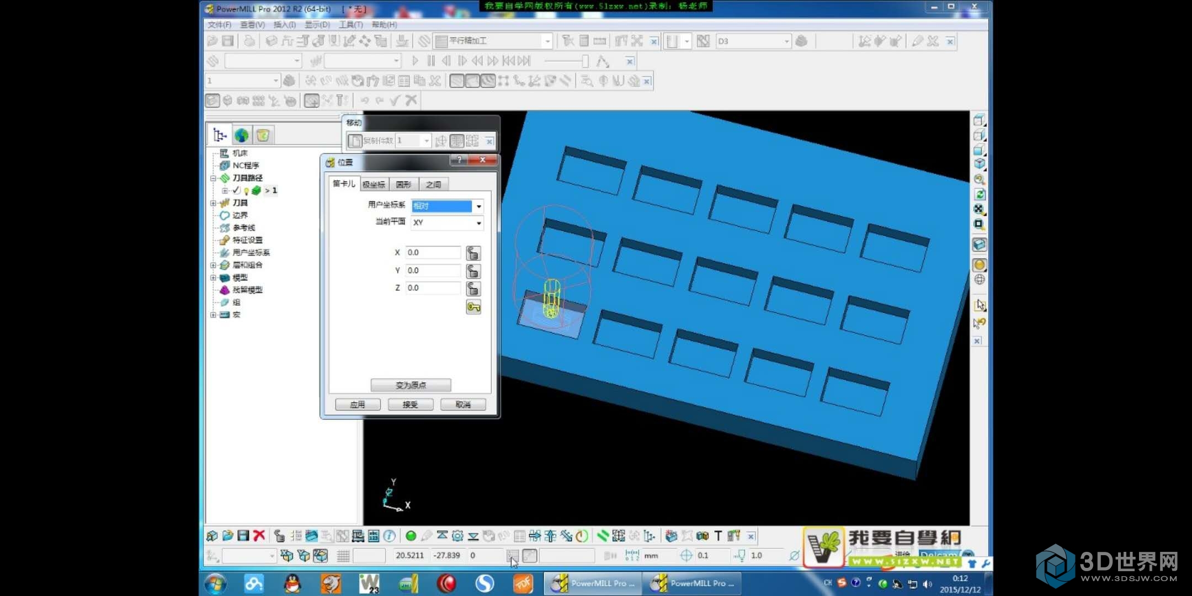Expand the 层和组合 tree node
This screenshot has width=1192, height=596.
pyautogui.click(x=213, y=265)
